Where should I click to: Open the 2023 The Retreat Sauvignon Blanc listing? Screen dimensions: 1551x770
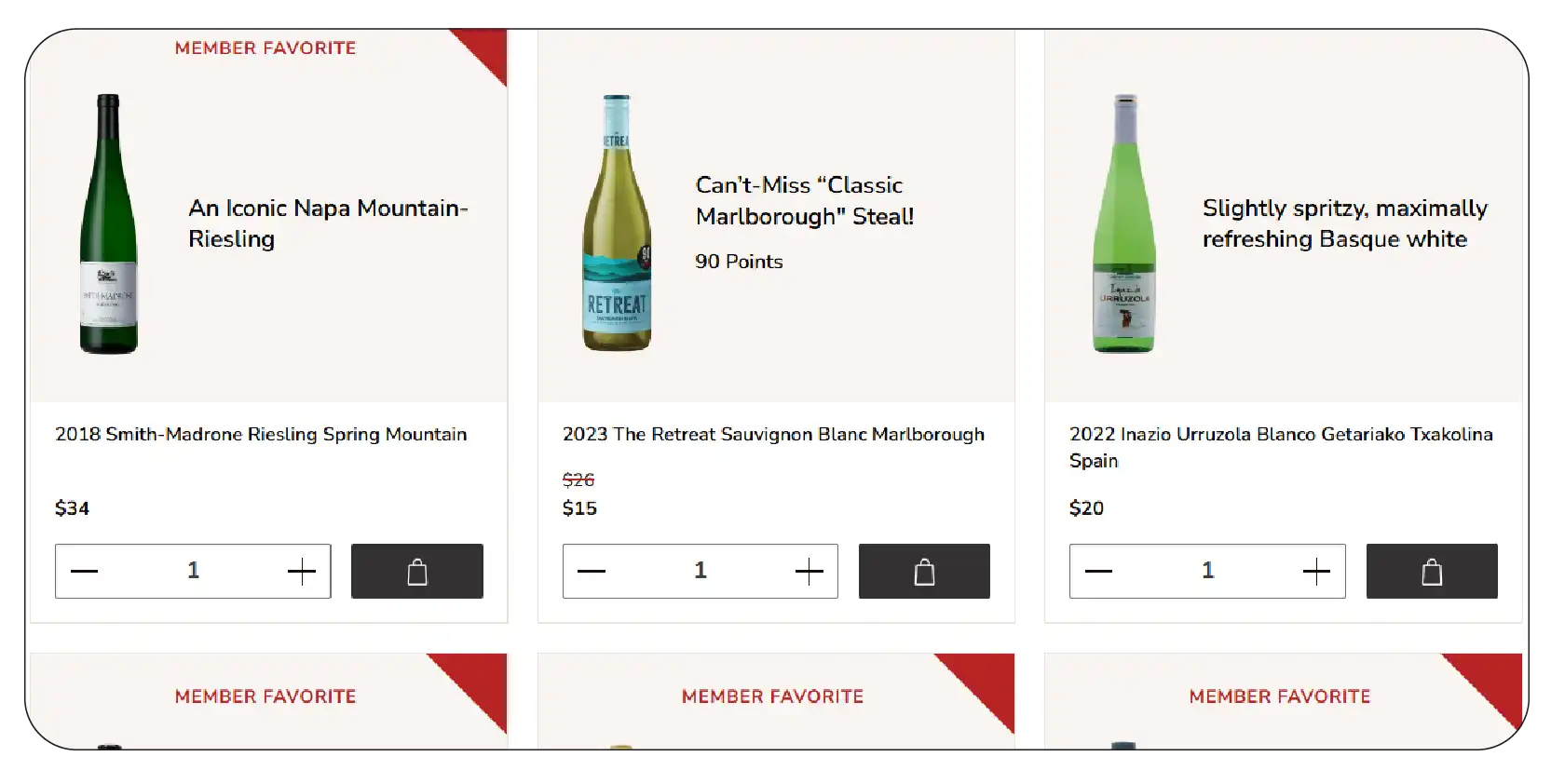click(774, 434)
